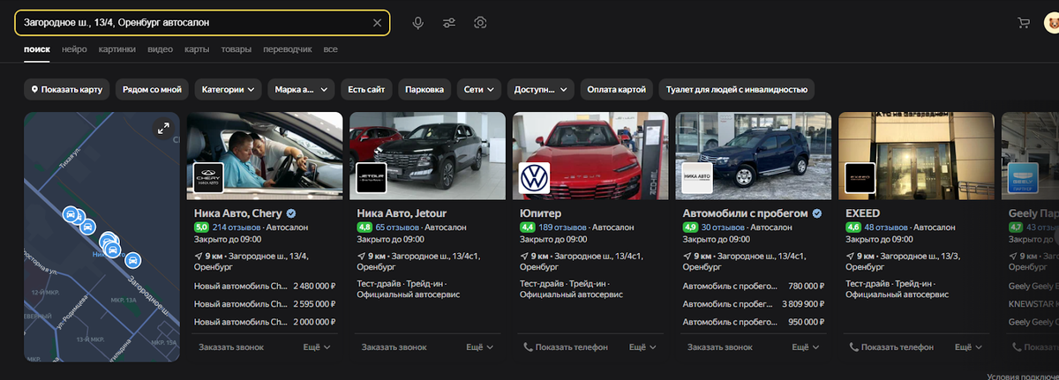The image size is (1059, 380).
Task: Open the Автомобили с пробегом title link
Action: point(745,213)
